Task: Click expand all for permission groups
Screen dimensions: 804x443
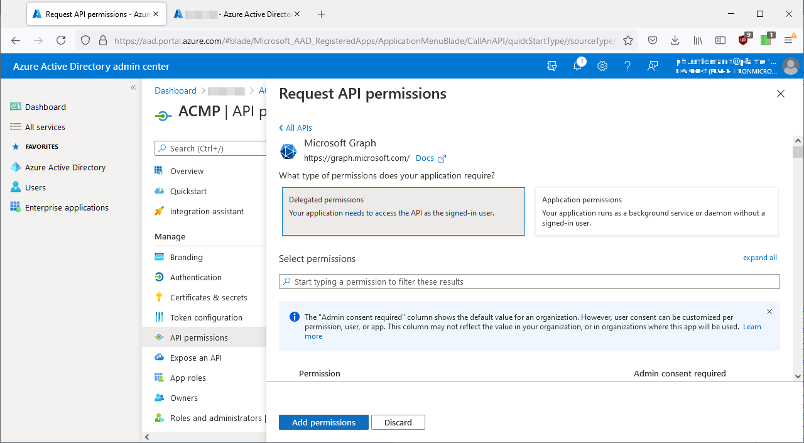Action: (x=759, y=258)
